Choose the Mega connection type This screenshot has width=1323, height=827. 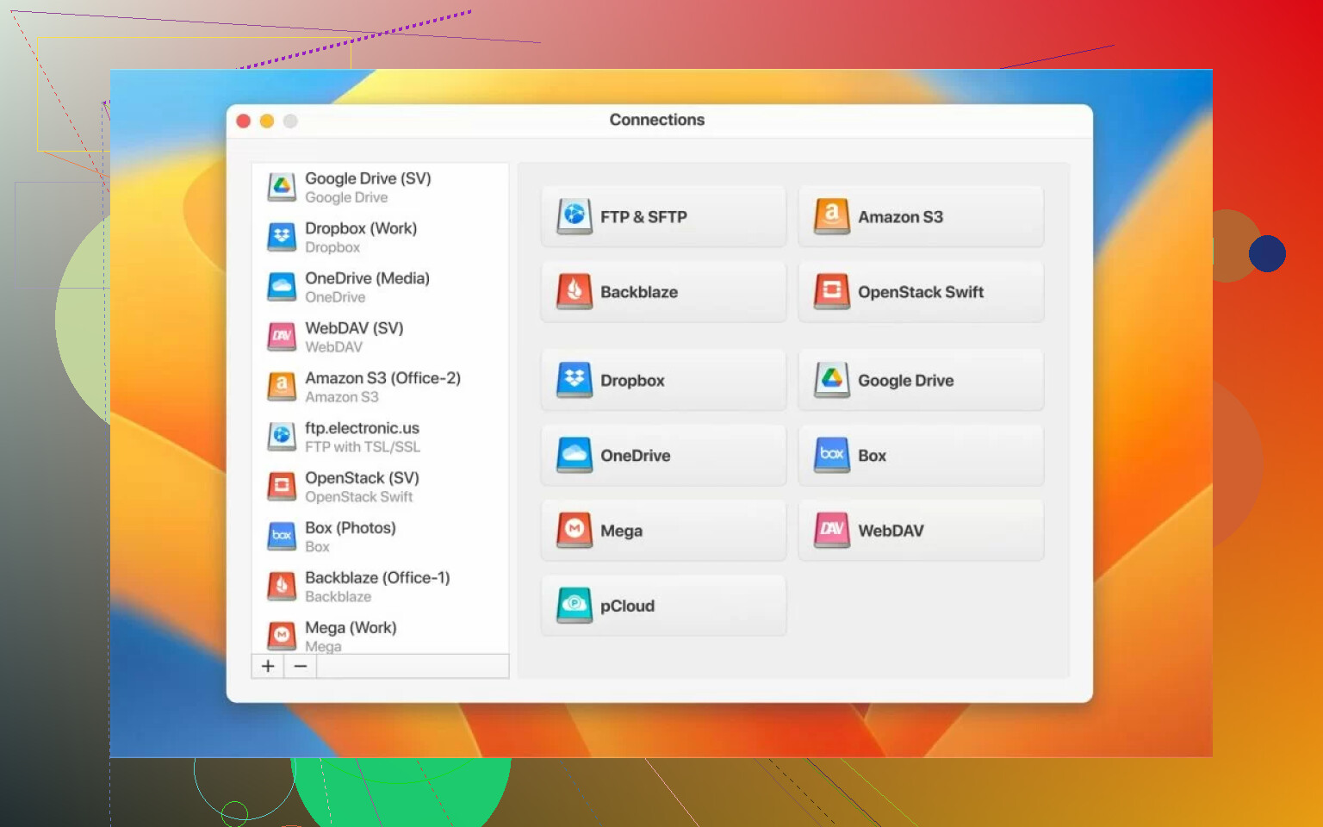click(663, 530)
